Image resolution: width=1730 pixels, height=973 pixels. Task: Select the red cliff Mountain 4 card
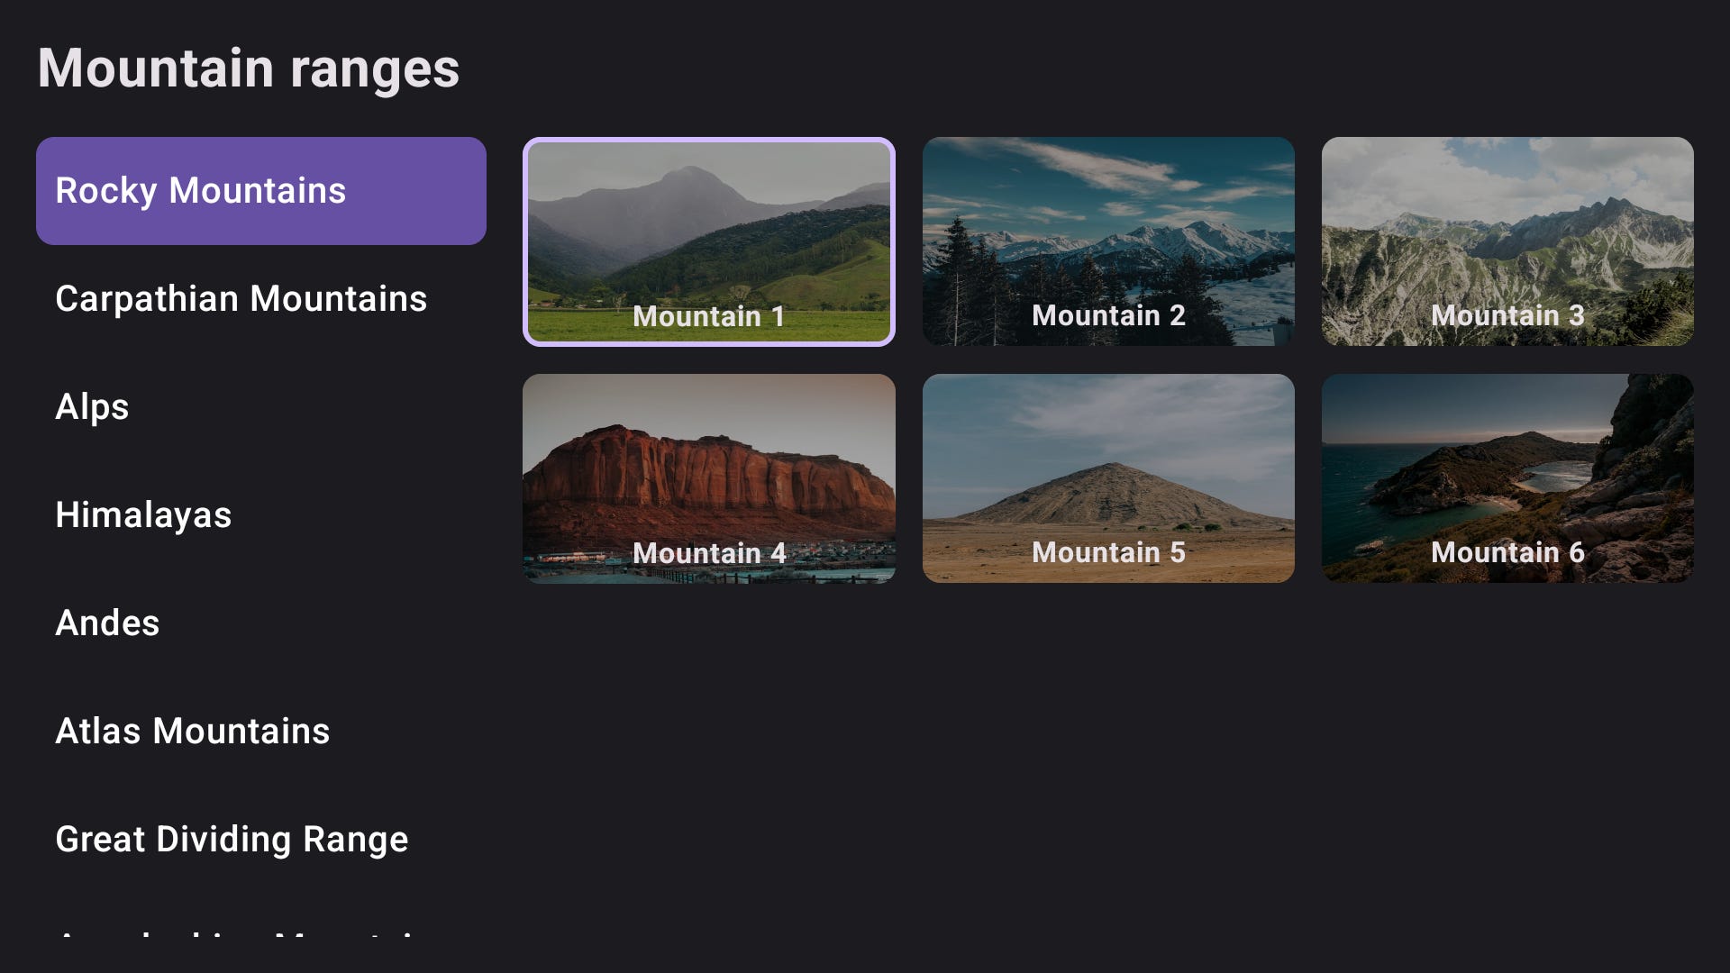pos(709,478)
